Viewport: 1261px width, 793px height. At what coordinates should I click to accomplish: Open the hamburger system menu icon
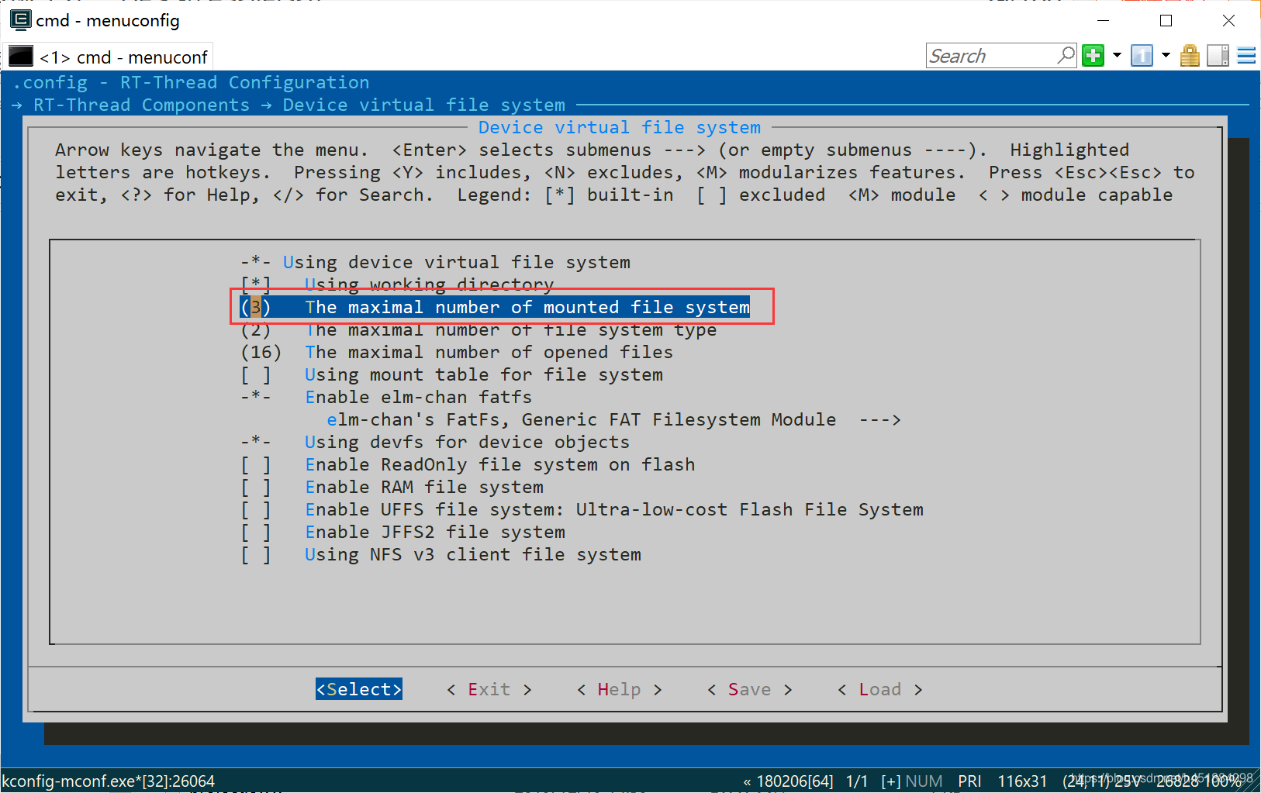point(1246,56)
